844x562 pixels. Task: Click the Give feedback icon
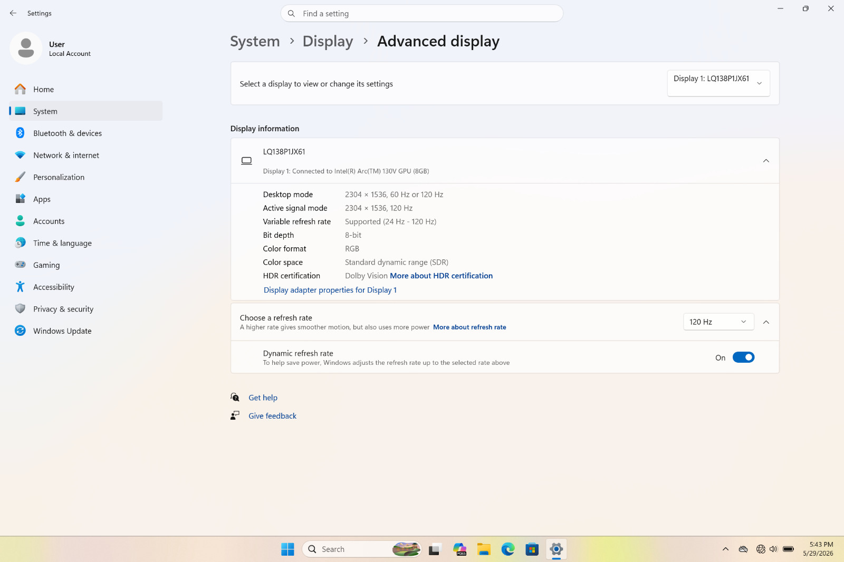[x=235, y=415]
